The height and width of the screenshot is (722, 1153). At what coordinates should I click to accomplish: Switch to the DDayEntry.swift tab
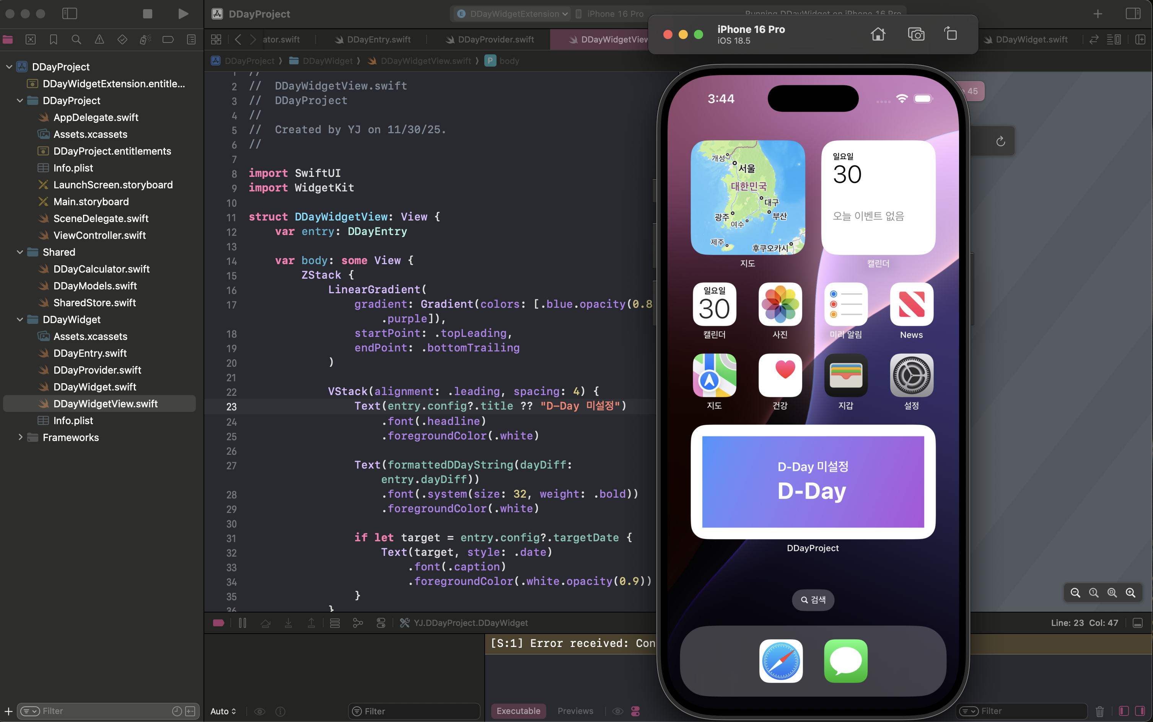pyautogui.click(x=378, y=40)
